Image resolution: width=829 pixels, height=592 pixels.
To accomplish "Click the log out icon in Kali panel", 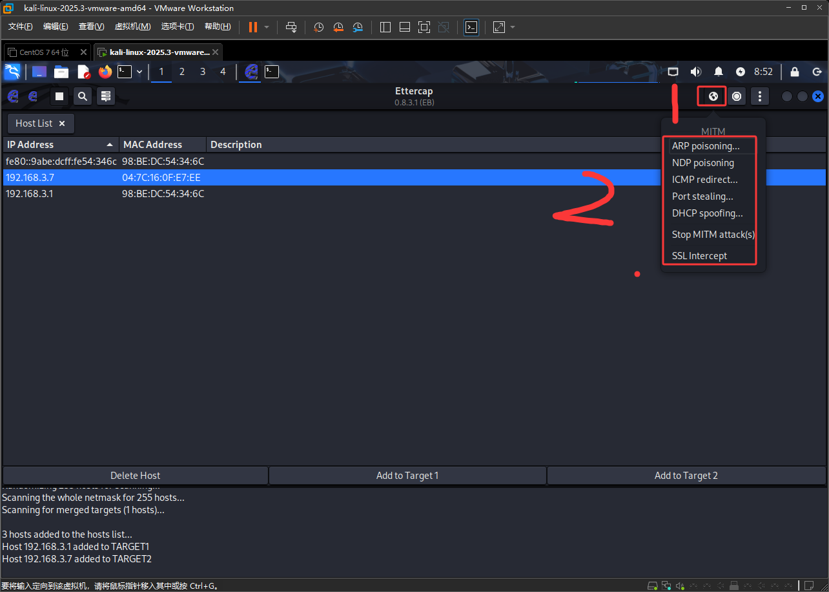I will pyautogui.click(x=817, y=72).
